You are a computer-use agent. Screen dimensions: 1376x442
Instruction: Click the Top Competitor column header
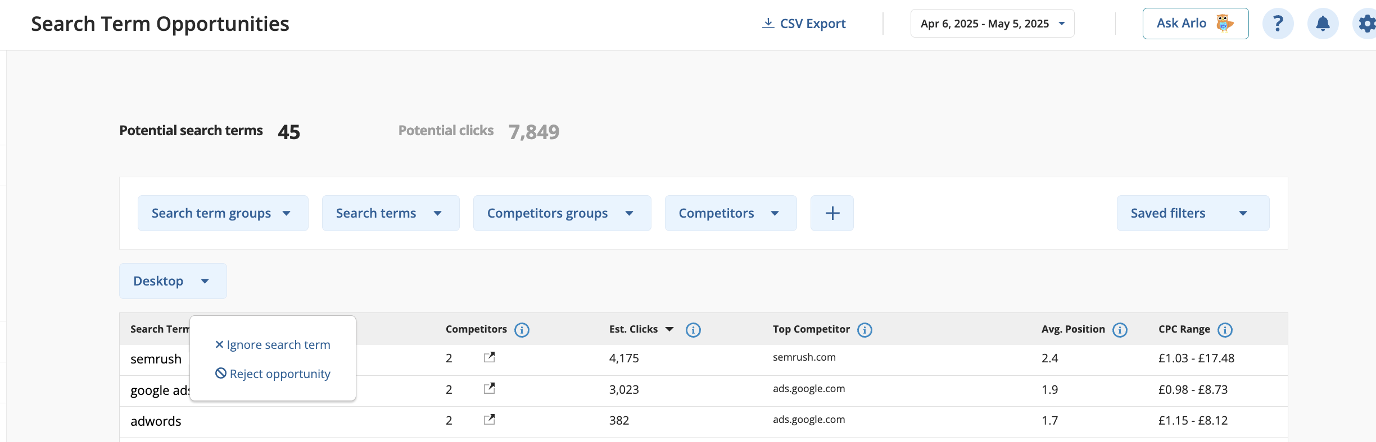coord(811,329)
